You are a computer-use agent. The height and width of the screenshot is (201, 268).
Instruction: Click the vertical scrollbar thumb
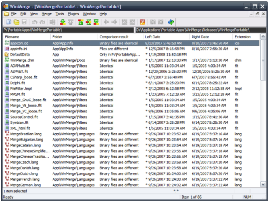(x=263, y=59)
